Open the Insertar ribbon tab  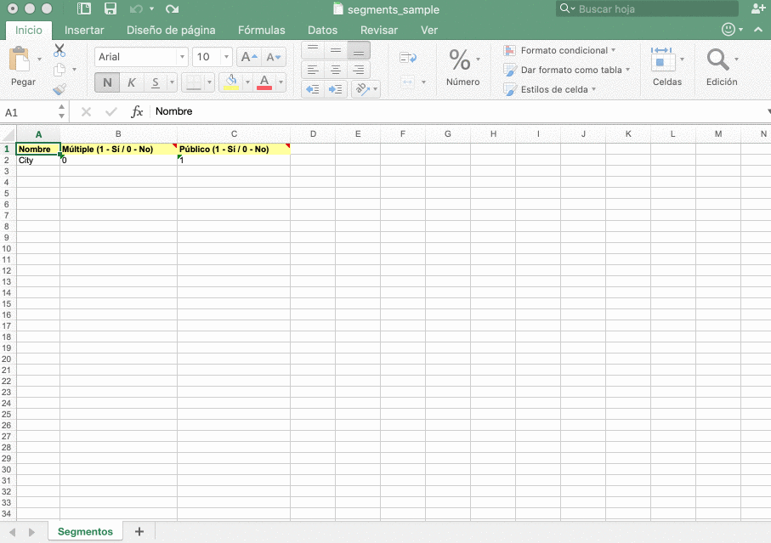[84, 30]
